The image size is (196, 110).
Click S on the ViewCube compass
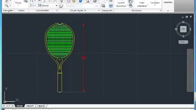tap(183, 36)
